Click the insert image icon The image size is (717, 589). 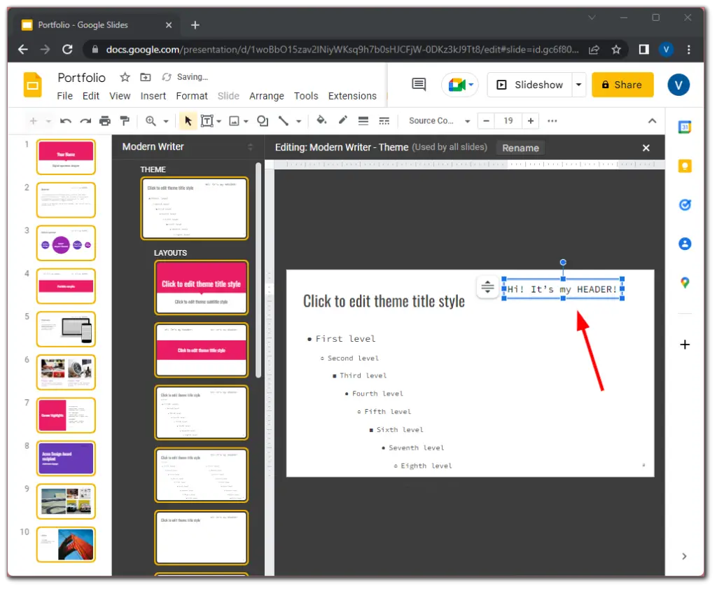coord(235,120)
